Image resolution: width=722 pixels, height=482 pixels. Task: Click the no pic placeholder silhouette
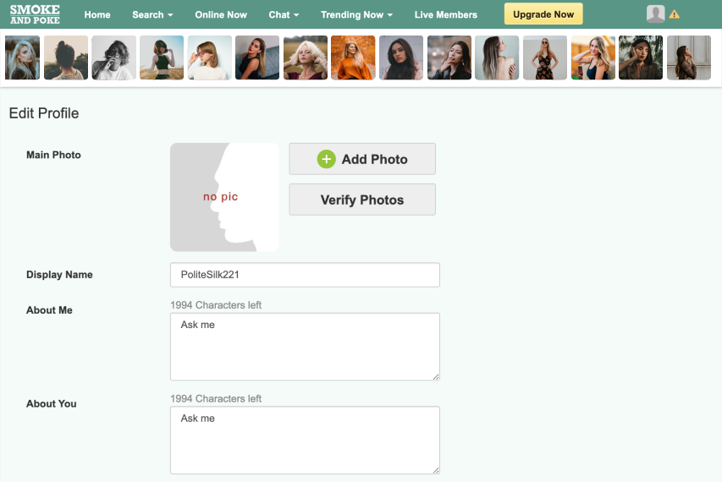point(224,197)
